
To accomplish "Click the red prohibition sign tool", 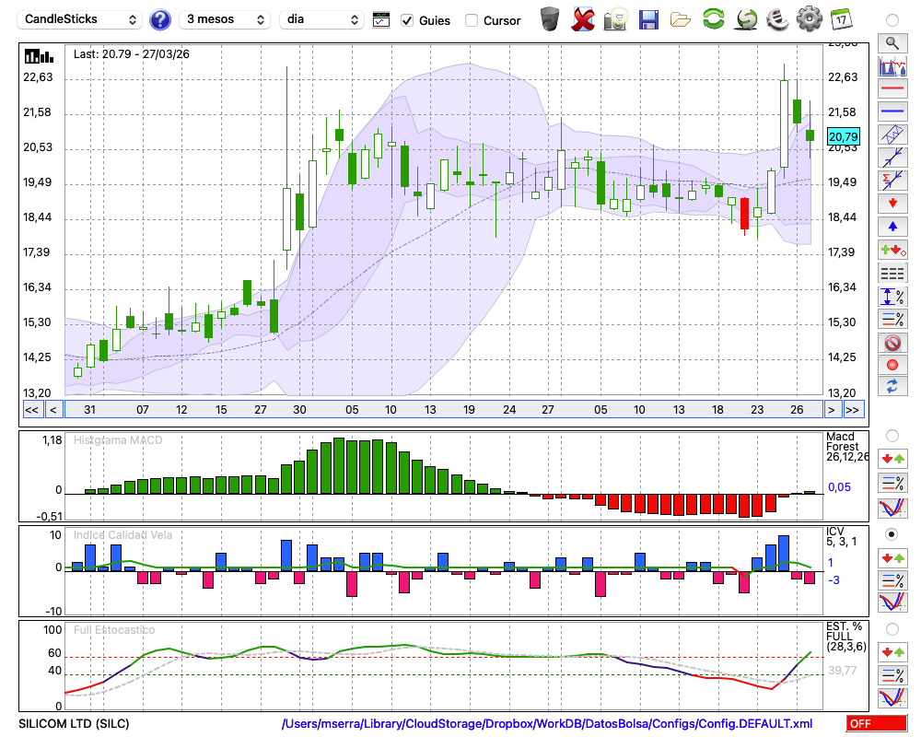I will pos(892,343).
